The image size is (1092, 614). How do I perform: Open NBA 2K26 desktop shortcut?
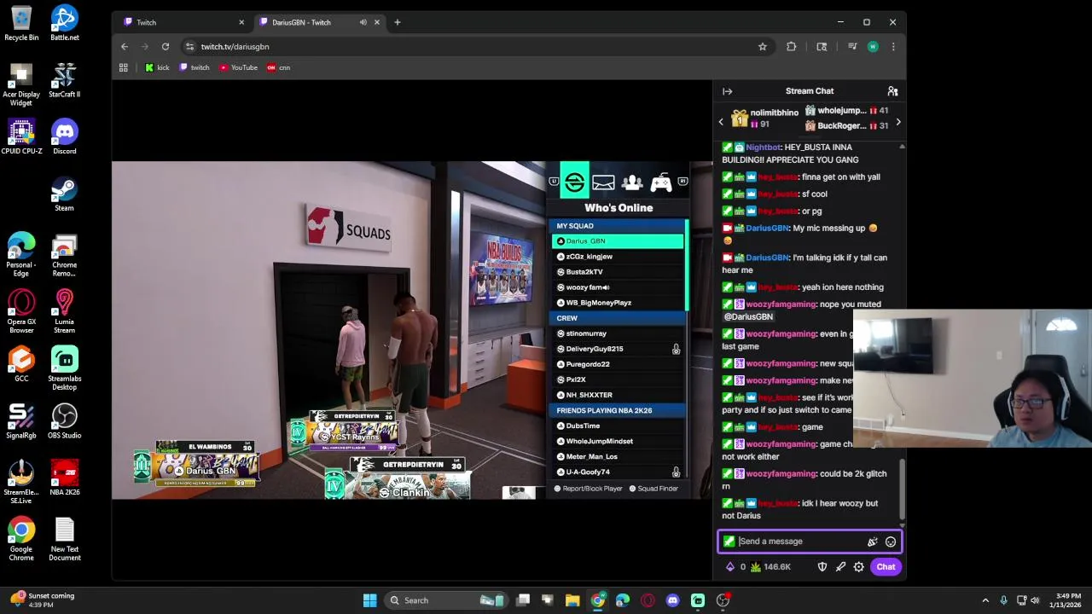pyautogui.click(x=64, y=478)
